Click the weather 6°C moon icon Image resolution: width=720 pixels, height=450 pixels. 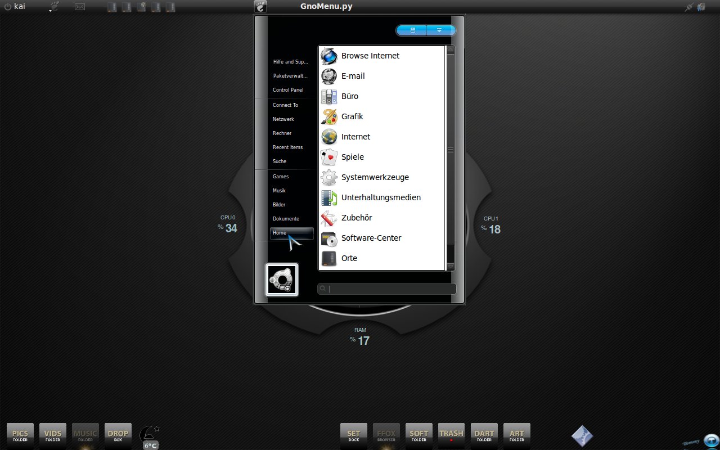150,437
